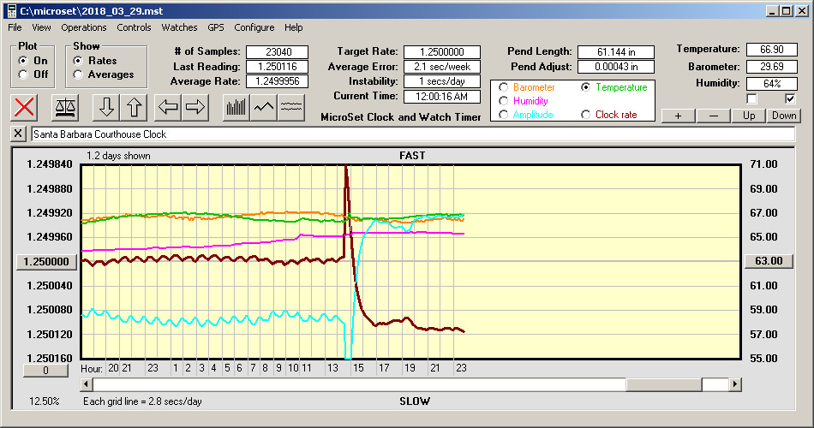The height and width of the screenshot is (428, 814).
Task: Click the Up button
Action: click(x=749, y=116)
